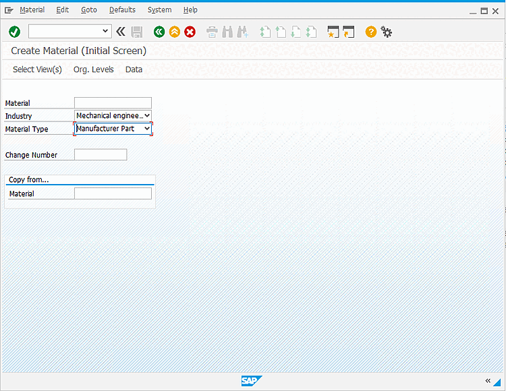This screenshot has width=506, height=391.
Task: Open the Goto menu
Action: (x=89, y=10)
